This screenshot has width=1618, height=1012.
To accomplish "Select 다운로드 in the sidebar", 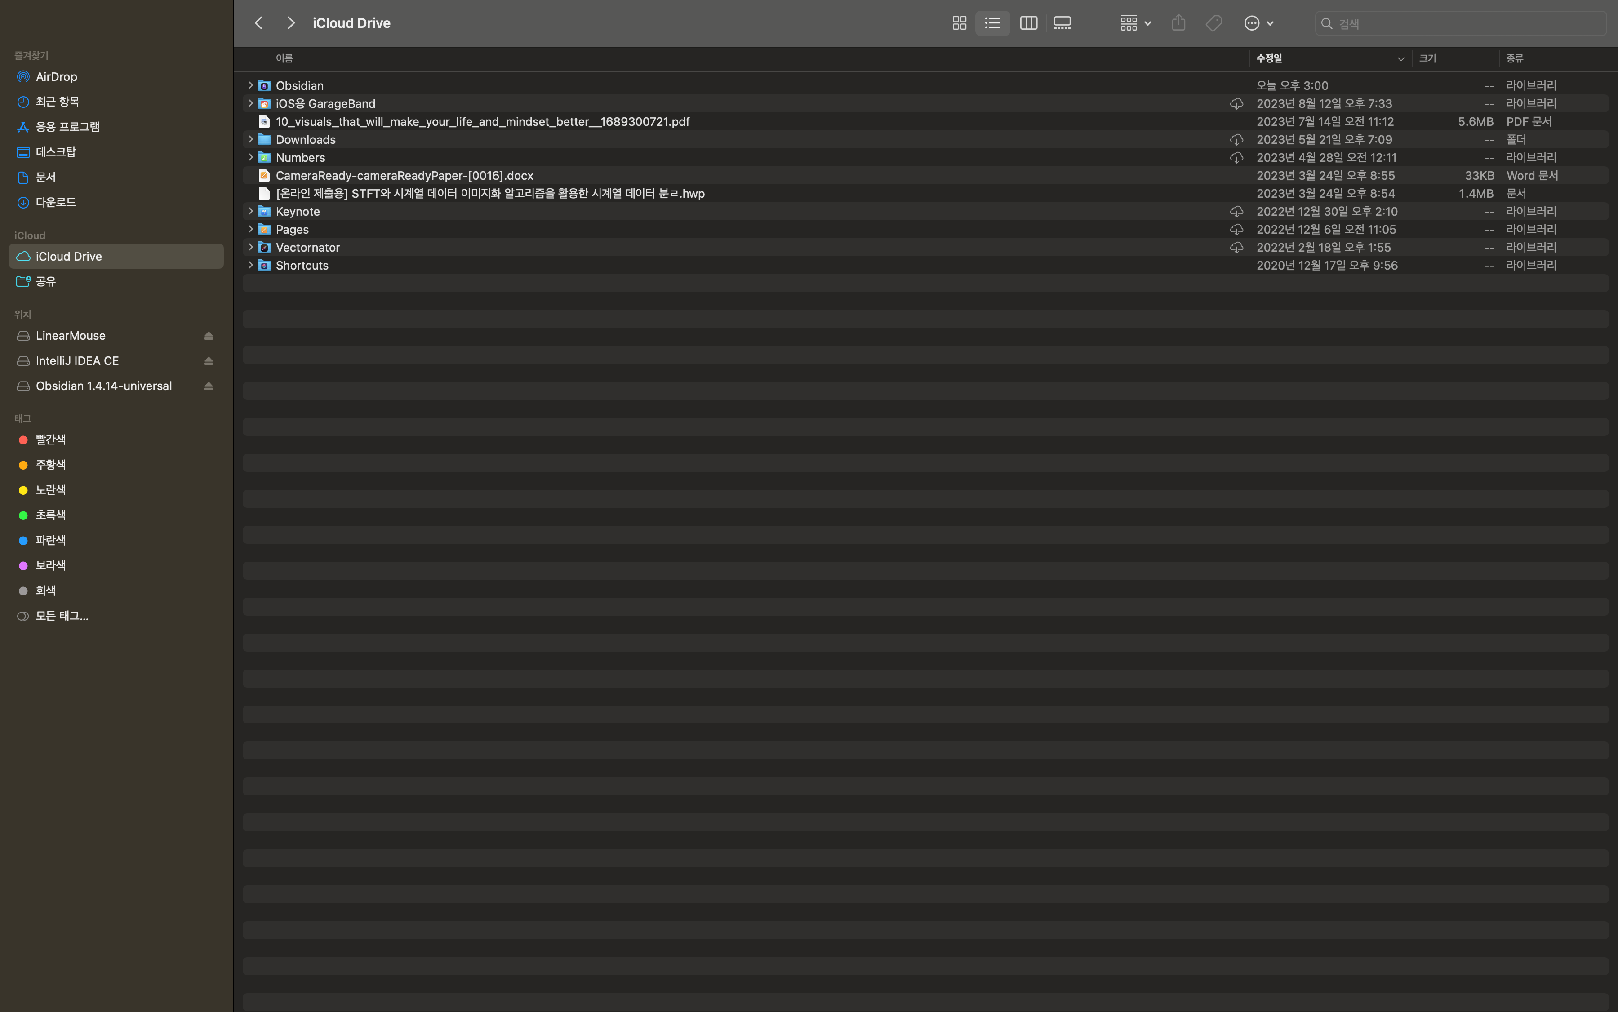I will (x=56, y=202).
